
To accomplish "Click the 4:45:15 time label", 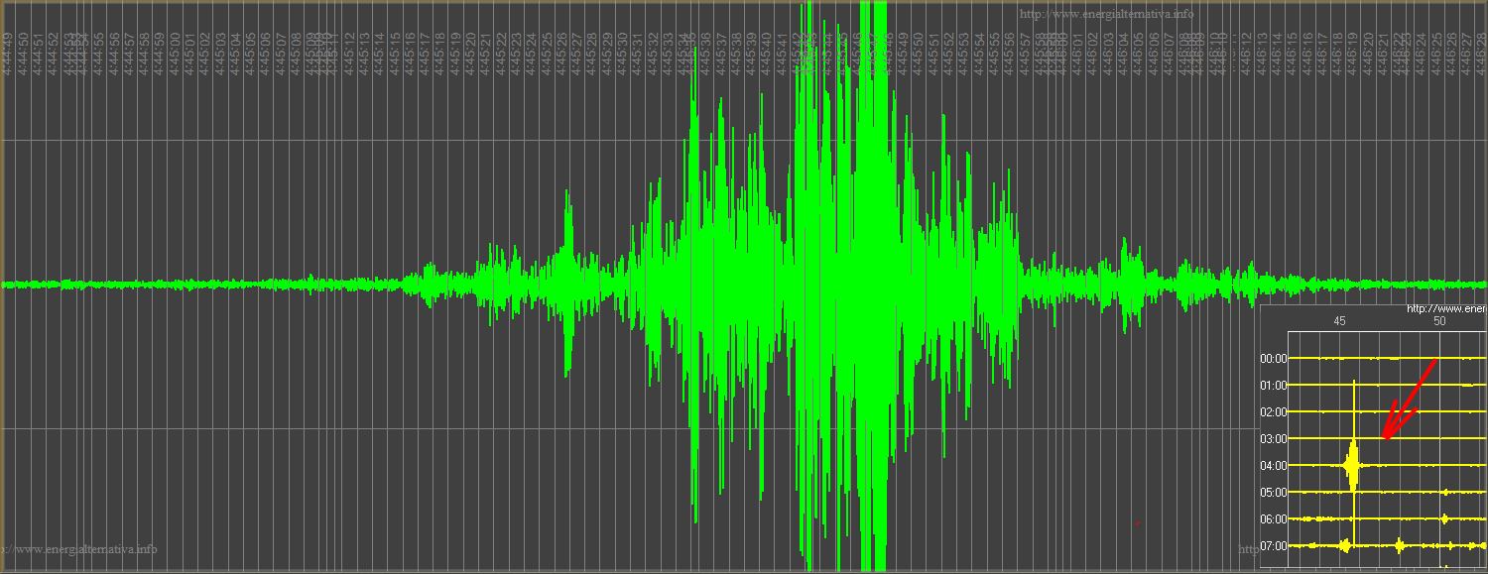I will click(x=395, y=54).
